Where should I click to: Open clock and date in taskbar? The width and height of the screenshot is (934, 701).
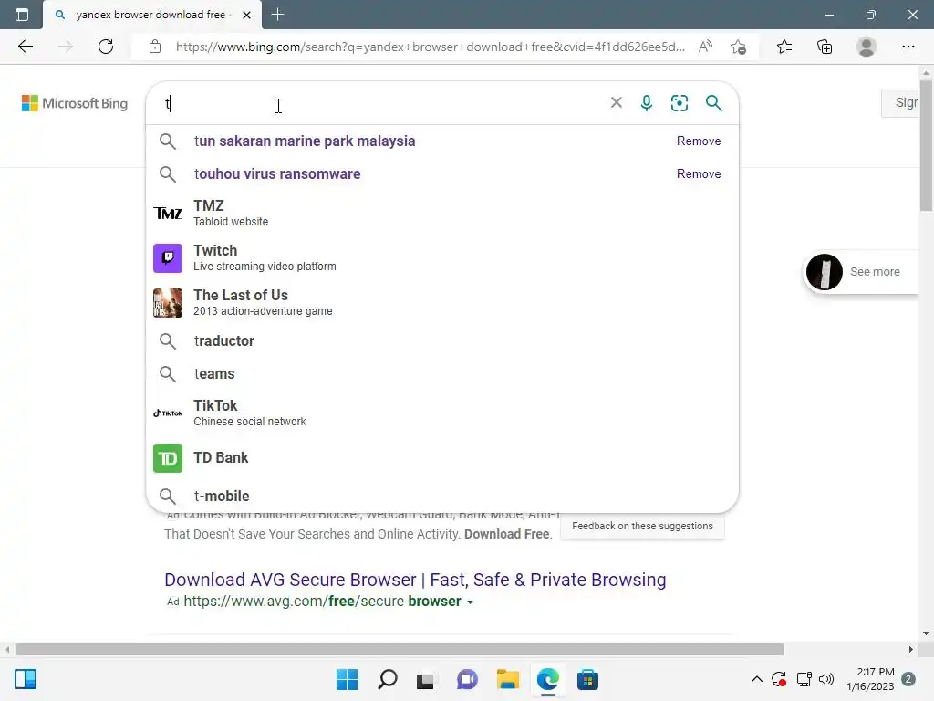click(870, 679)
